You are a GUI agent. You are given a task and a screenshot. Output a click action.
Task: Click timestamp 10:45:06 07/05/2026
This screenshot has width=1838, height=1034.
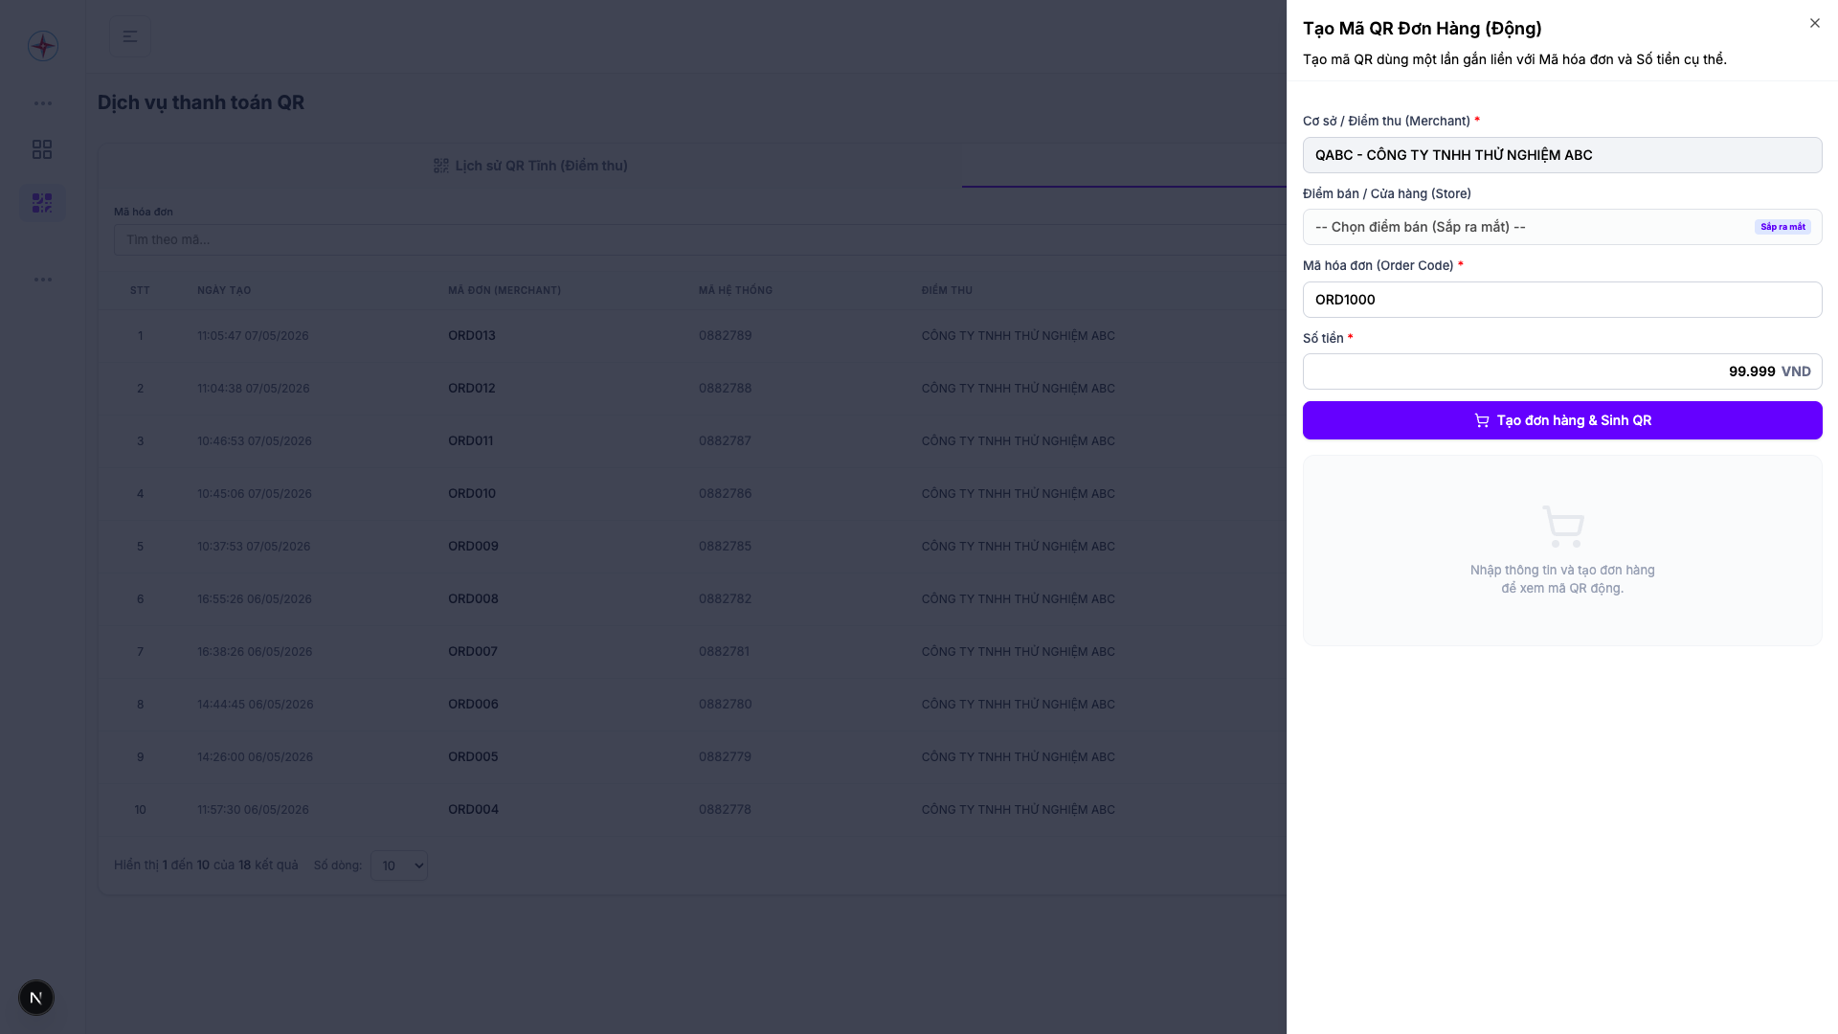255,493
